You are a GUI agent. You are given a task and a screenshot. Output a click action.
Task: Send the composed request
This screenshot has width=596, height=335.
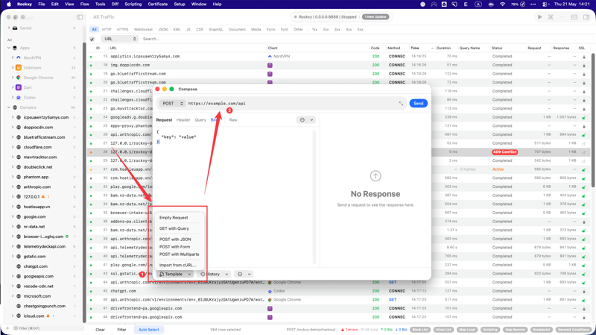418,104
